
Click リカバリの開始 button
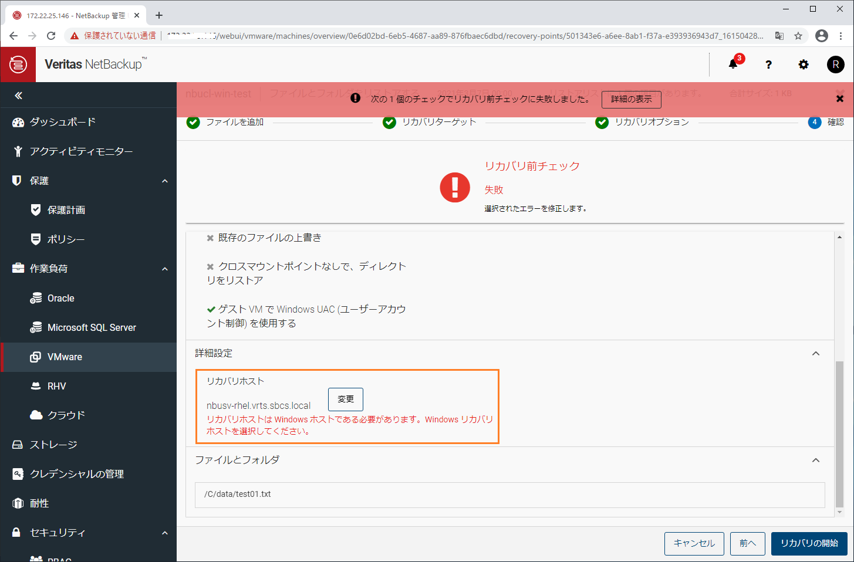point(809,543)
